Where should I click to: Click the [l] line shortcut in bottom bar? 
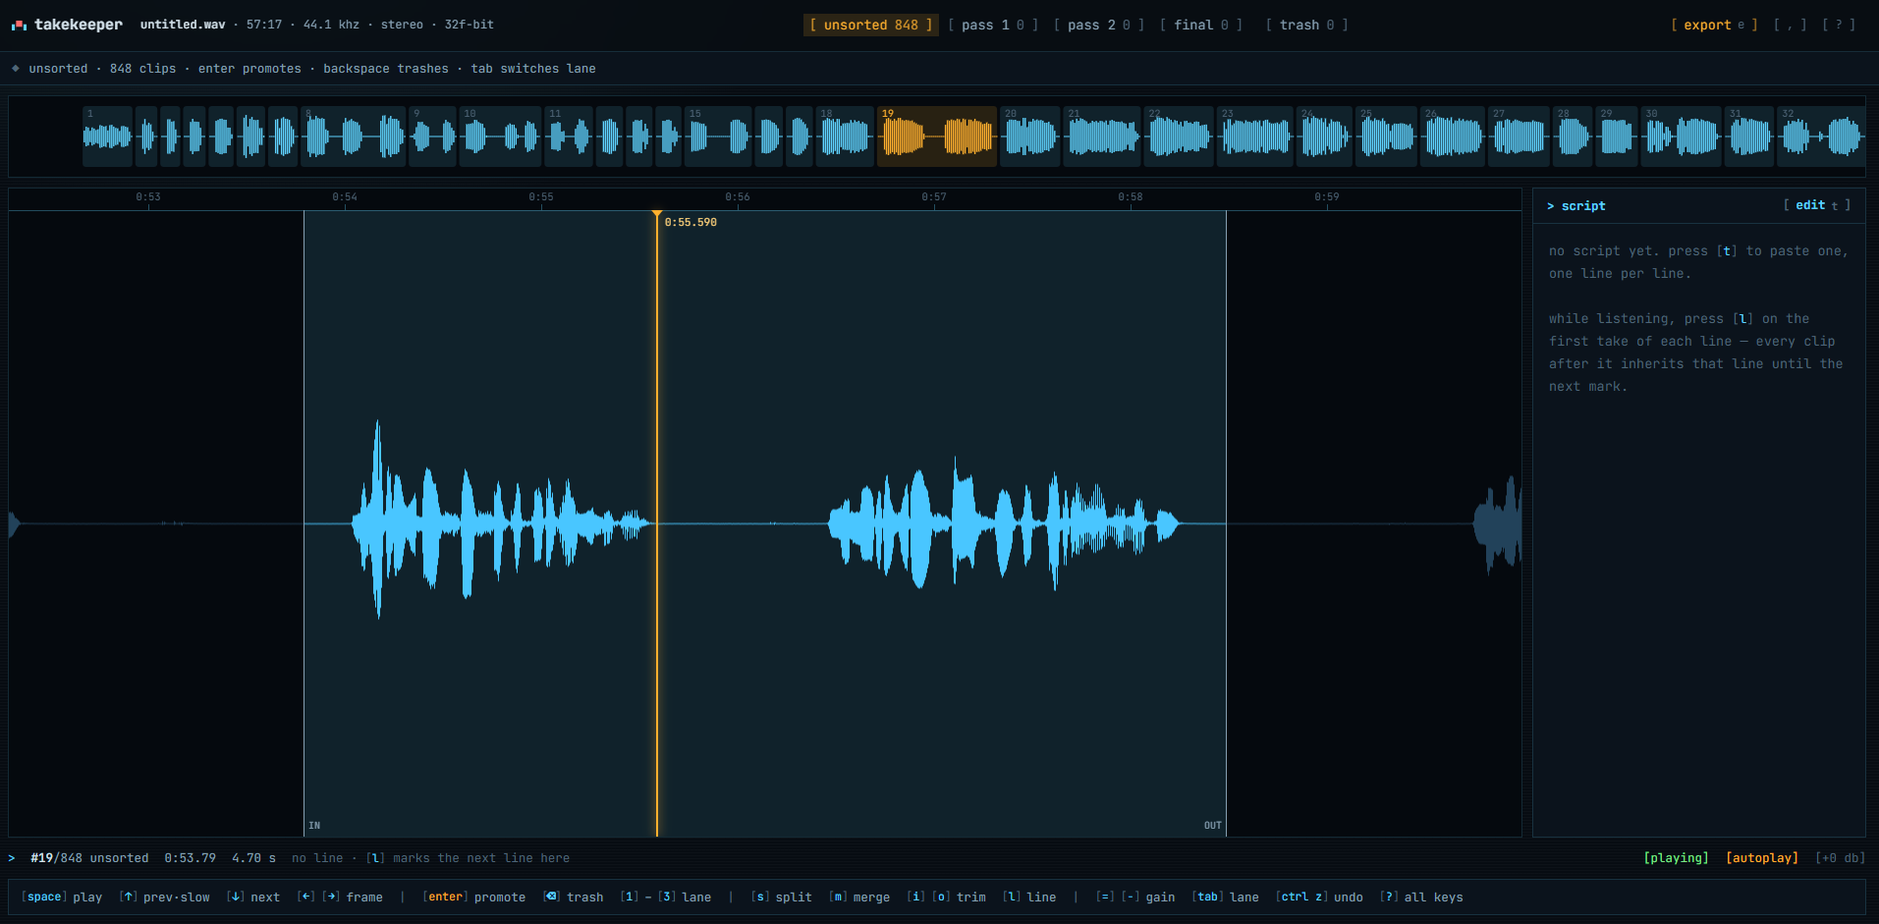pyautogui.click(x=1029, y=897)
